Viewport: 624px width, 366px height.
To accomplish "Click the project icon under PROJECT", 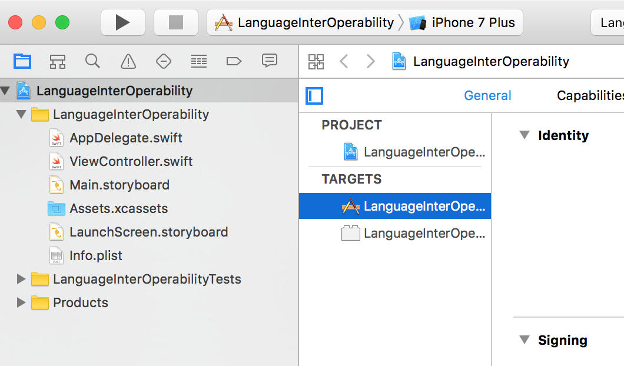I will (351, 152).
